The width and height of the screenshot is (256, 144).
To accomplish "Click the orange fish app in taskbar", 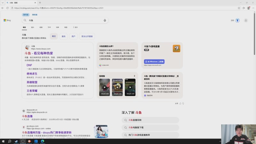I will point(29,141).
